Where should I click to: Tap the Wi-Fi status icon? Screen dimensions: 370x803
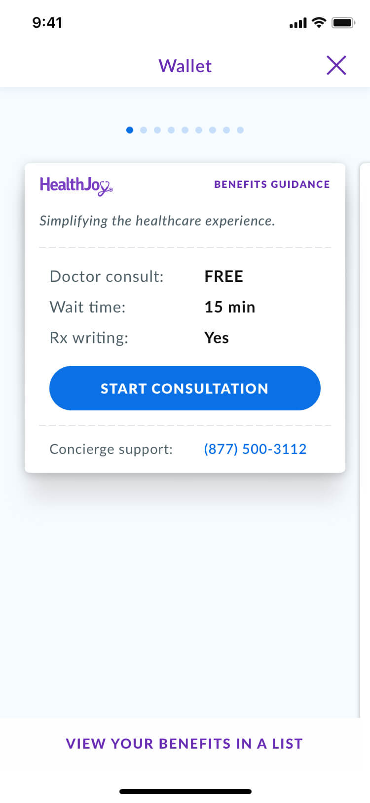pos(319,22)
